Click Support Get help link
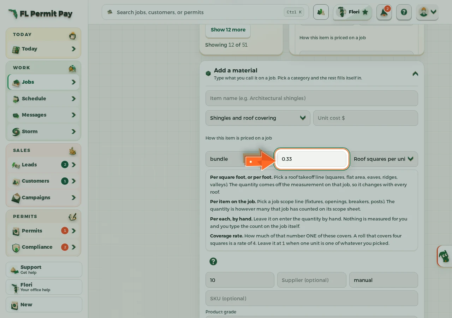Viewport: 452px width, 318px height. click(44, 270)
